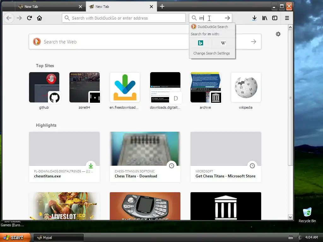The height and width of the screenshot is (242, 323).
Task: Open the Recycle Bin desktop icon
Action: (307, 215)
